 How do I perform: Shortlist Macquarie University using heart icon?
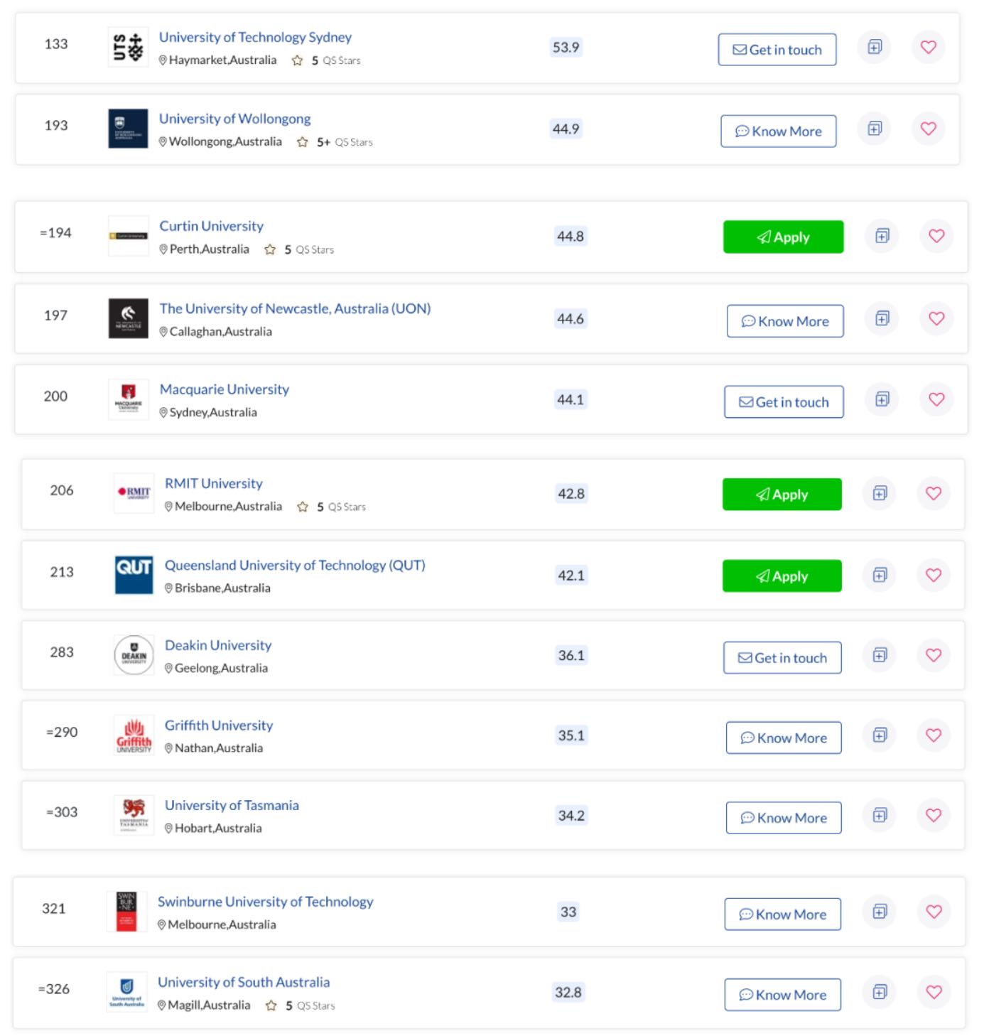click(936, 399)
